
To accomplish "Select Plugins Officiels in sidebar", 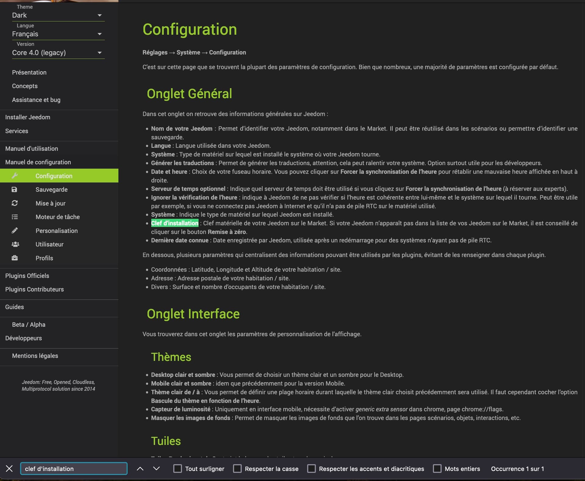I will (x=27, y=276).
